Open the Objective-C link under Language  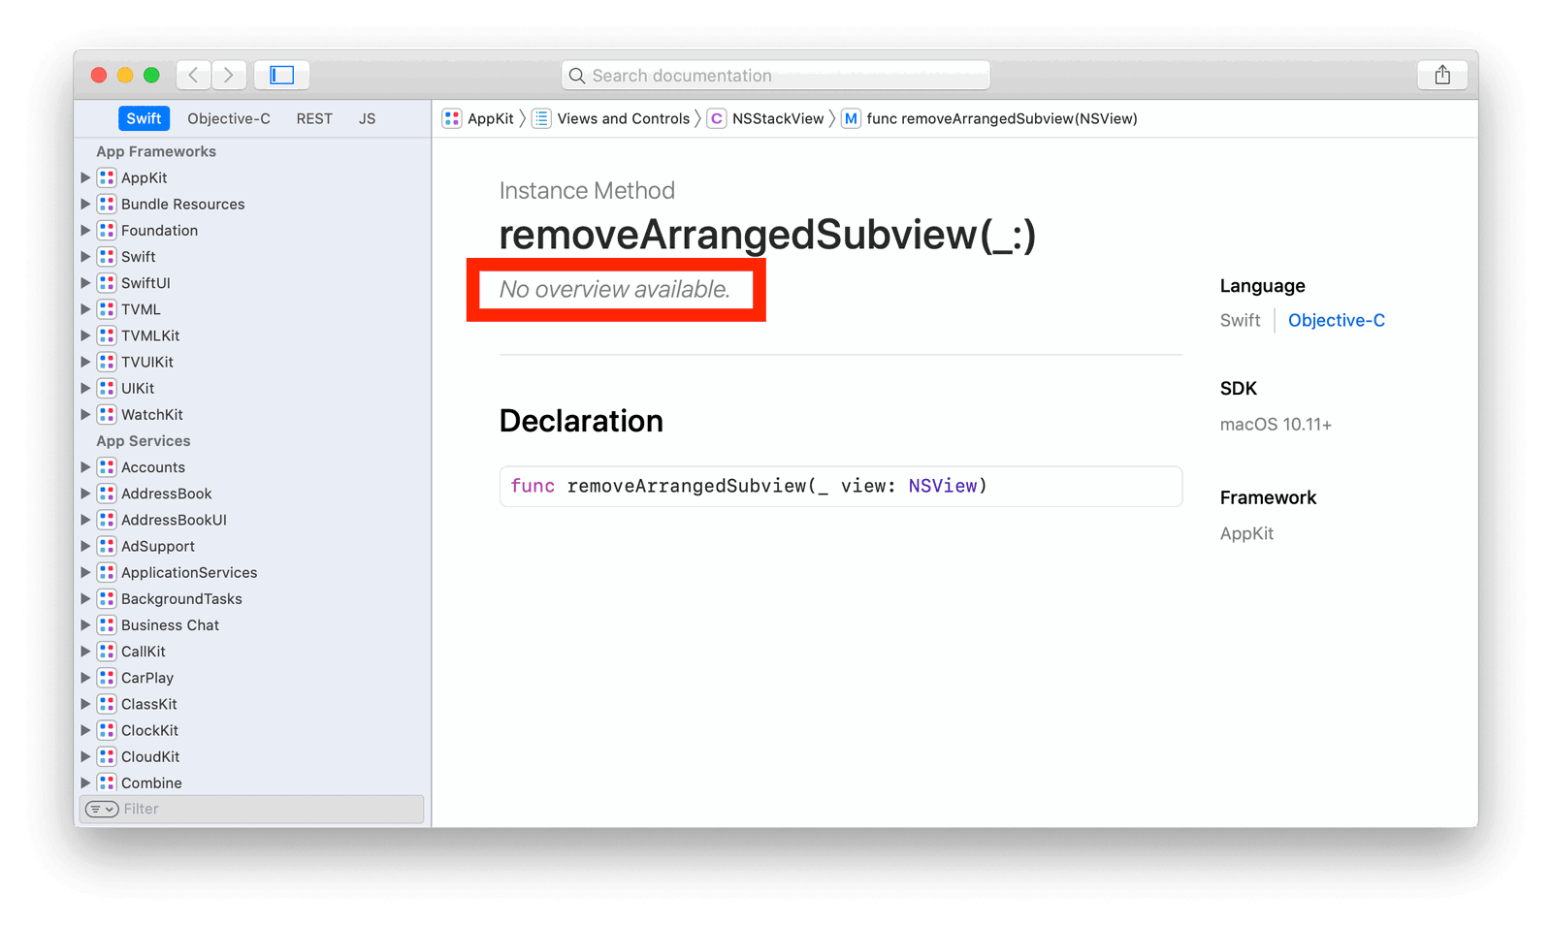tap(1336, 321)
